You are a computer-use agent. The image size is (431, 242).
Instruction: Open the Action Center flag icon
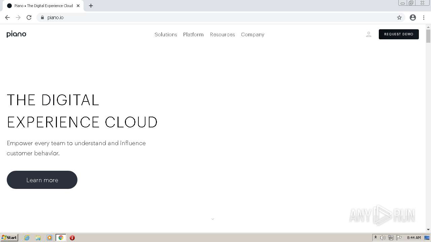coord(399,238)
